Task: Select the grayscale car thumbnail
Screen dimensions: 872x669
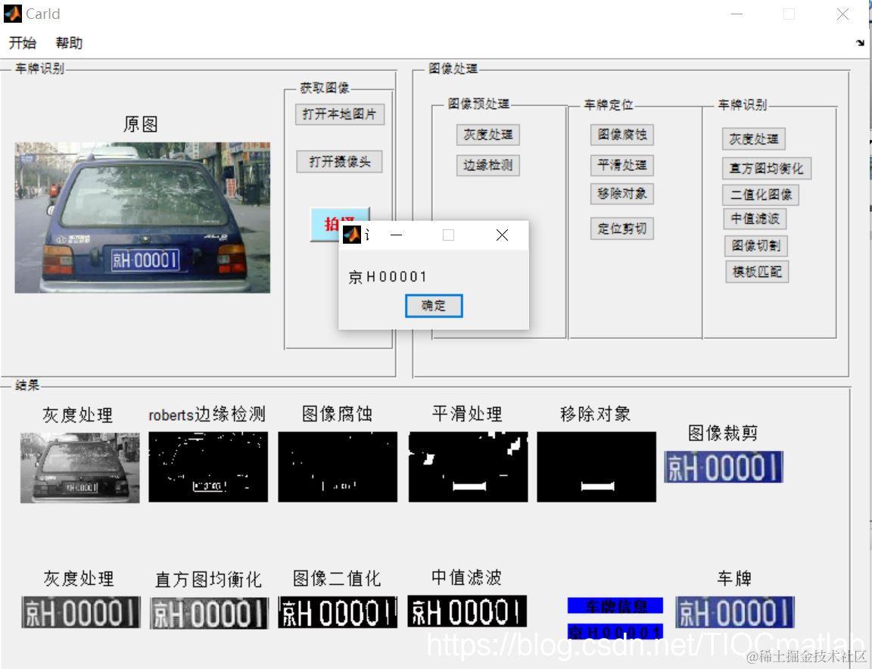Action: click(80, 468)
